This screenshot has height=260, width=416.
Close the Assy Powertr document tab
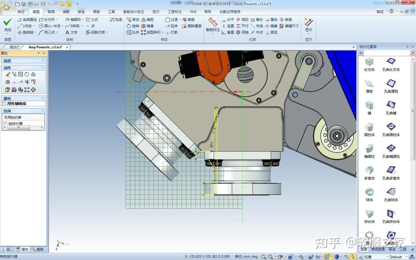tap(67, 47)
